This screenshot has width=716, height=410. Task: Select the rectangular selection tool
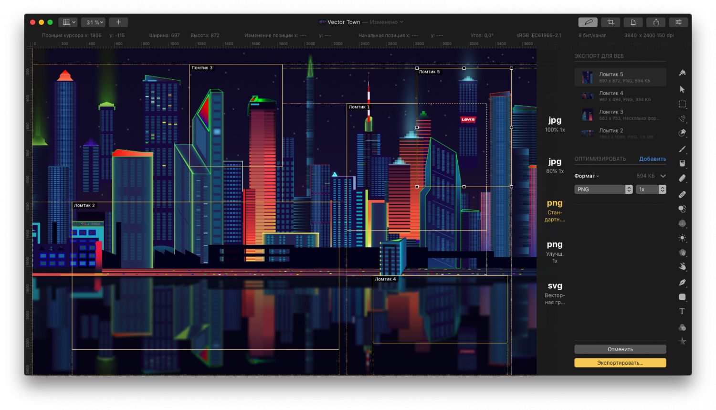[x=682, y=104]
